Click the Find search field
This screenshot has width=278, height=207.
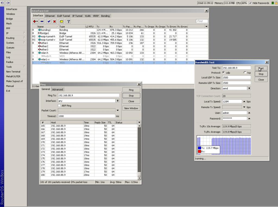pyautogui.click(x=202, y=21)
